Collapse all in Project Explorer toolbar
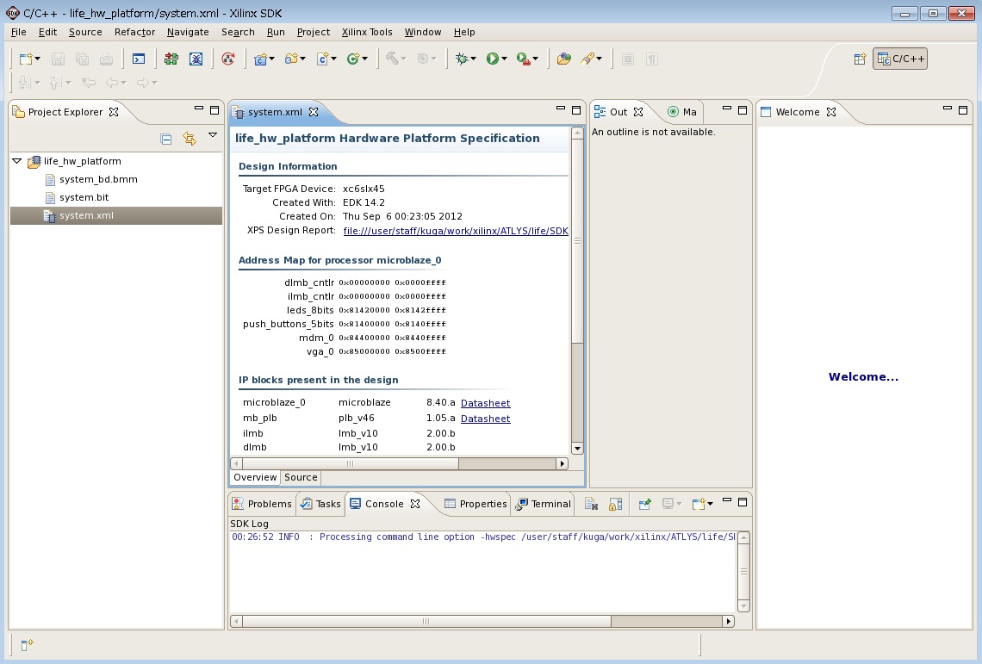 [x=166, y=139]
